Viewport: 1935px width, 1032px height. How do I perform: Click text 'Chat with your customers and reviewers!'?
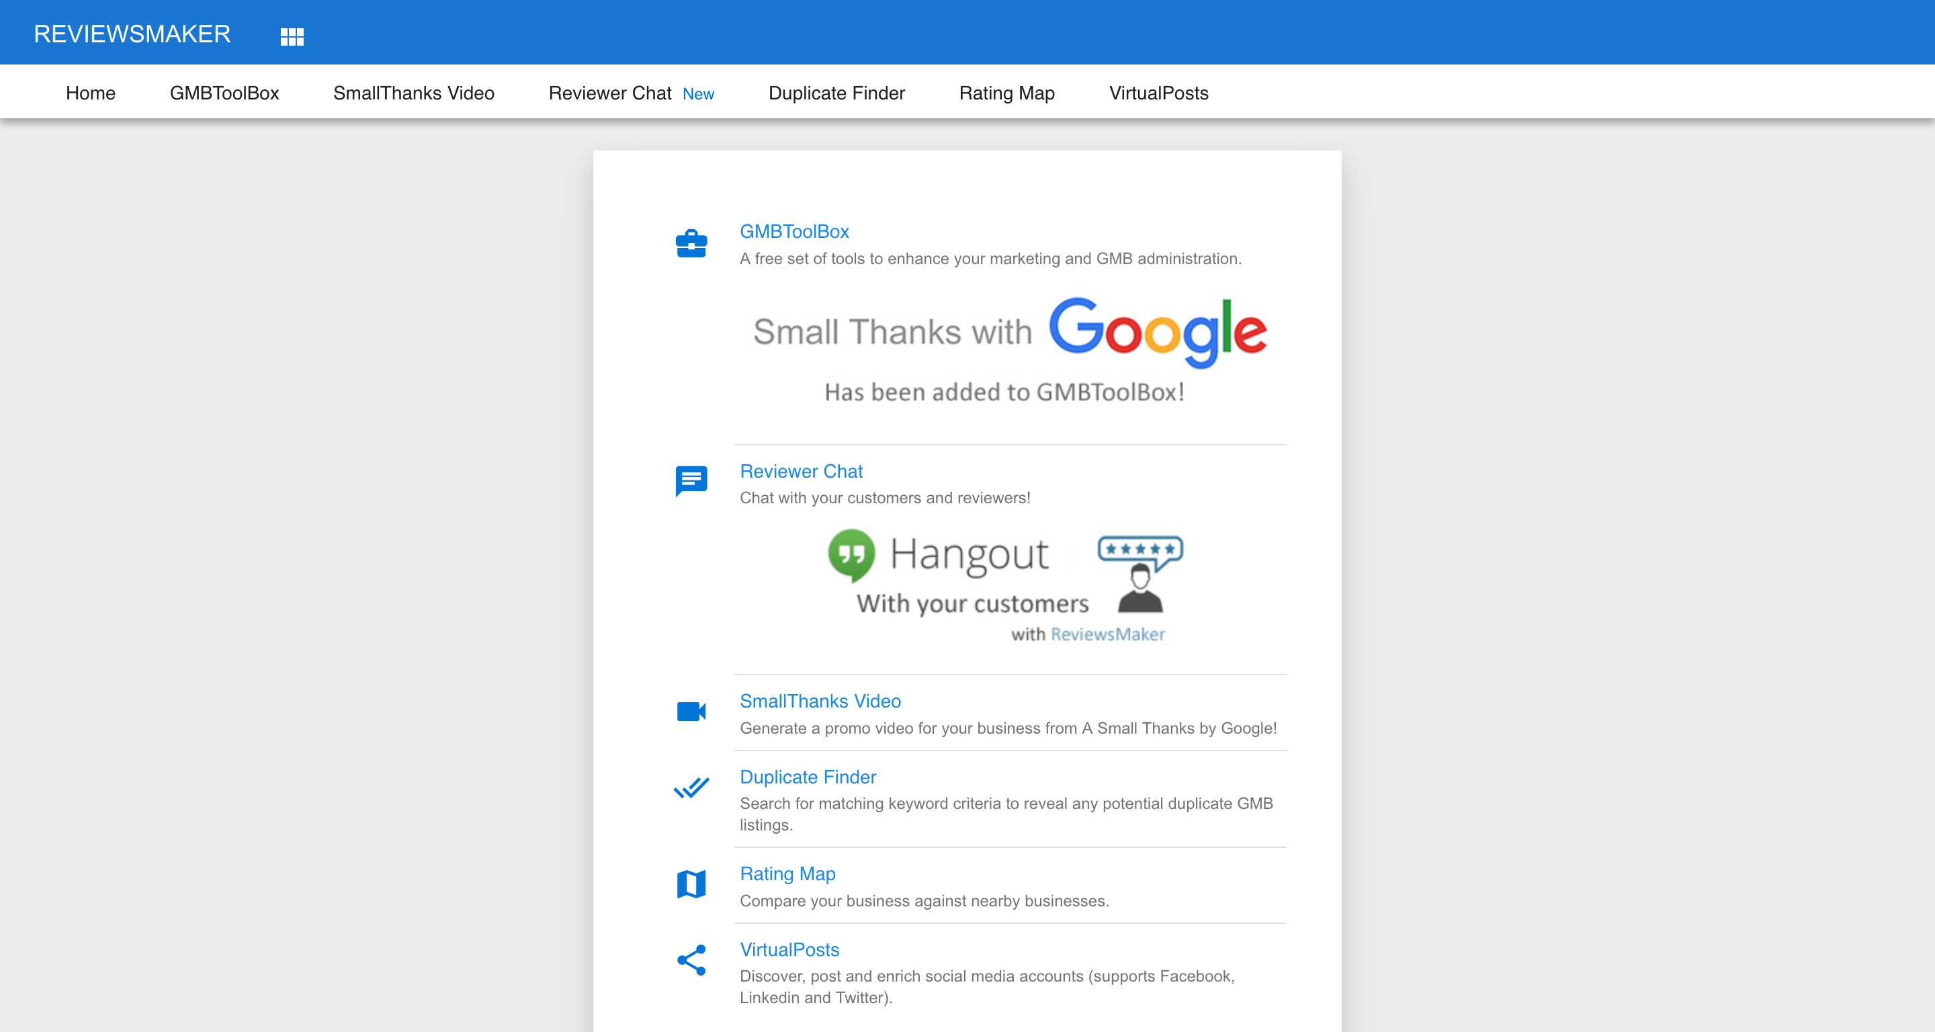point(885,497)
